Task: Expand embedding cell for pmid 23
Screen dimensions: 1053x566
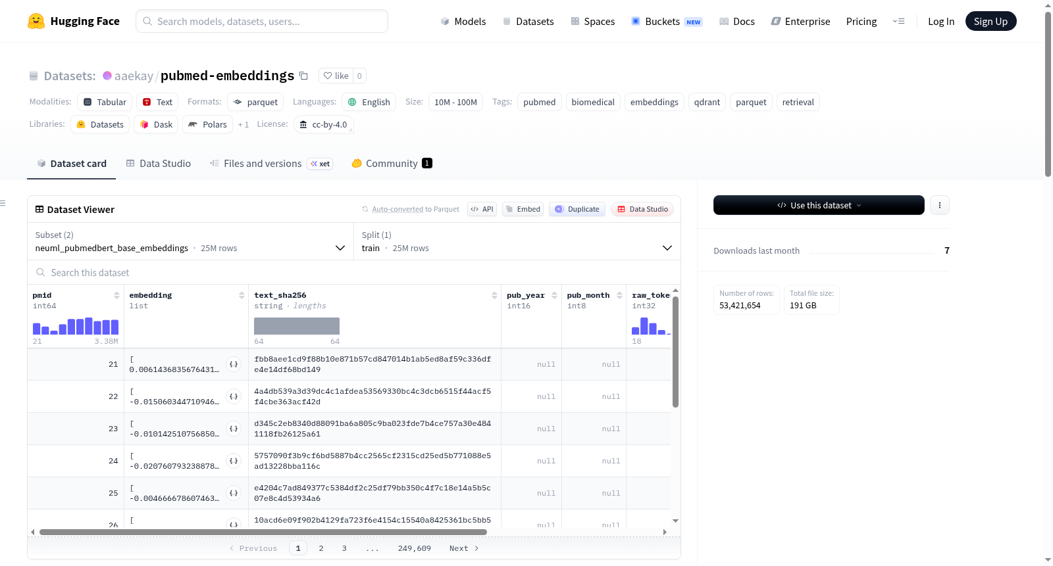Action: [x=234, y=429]
